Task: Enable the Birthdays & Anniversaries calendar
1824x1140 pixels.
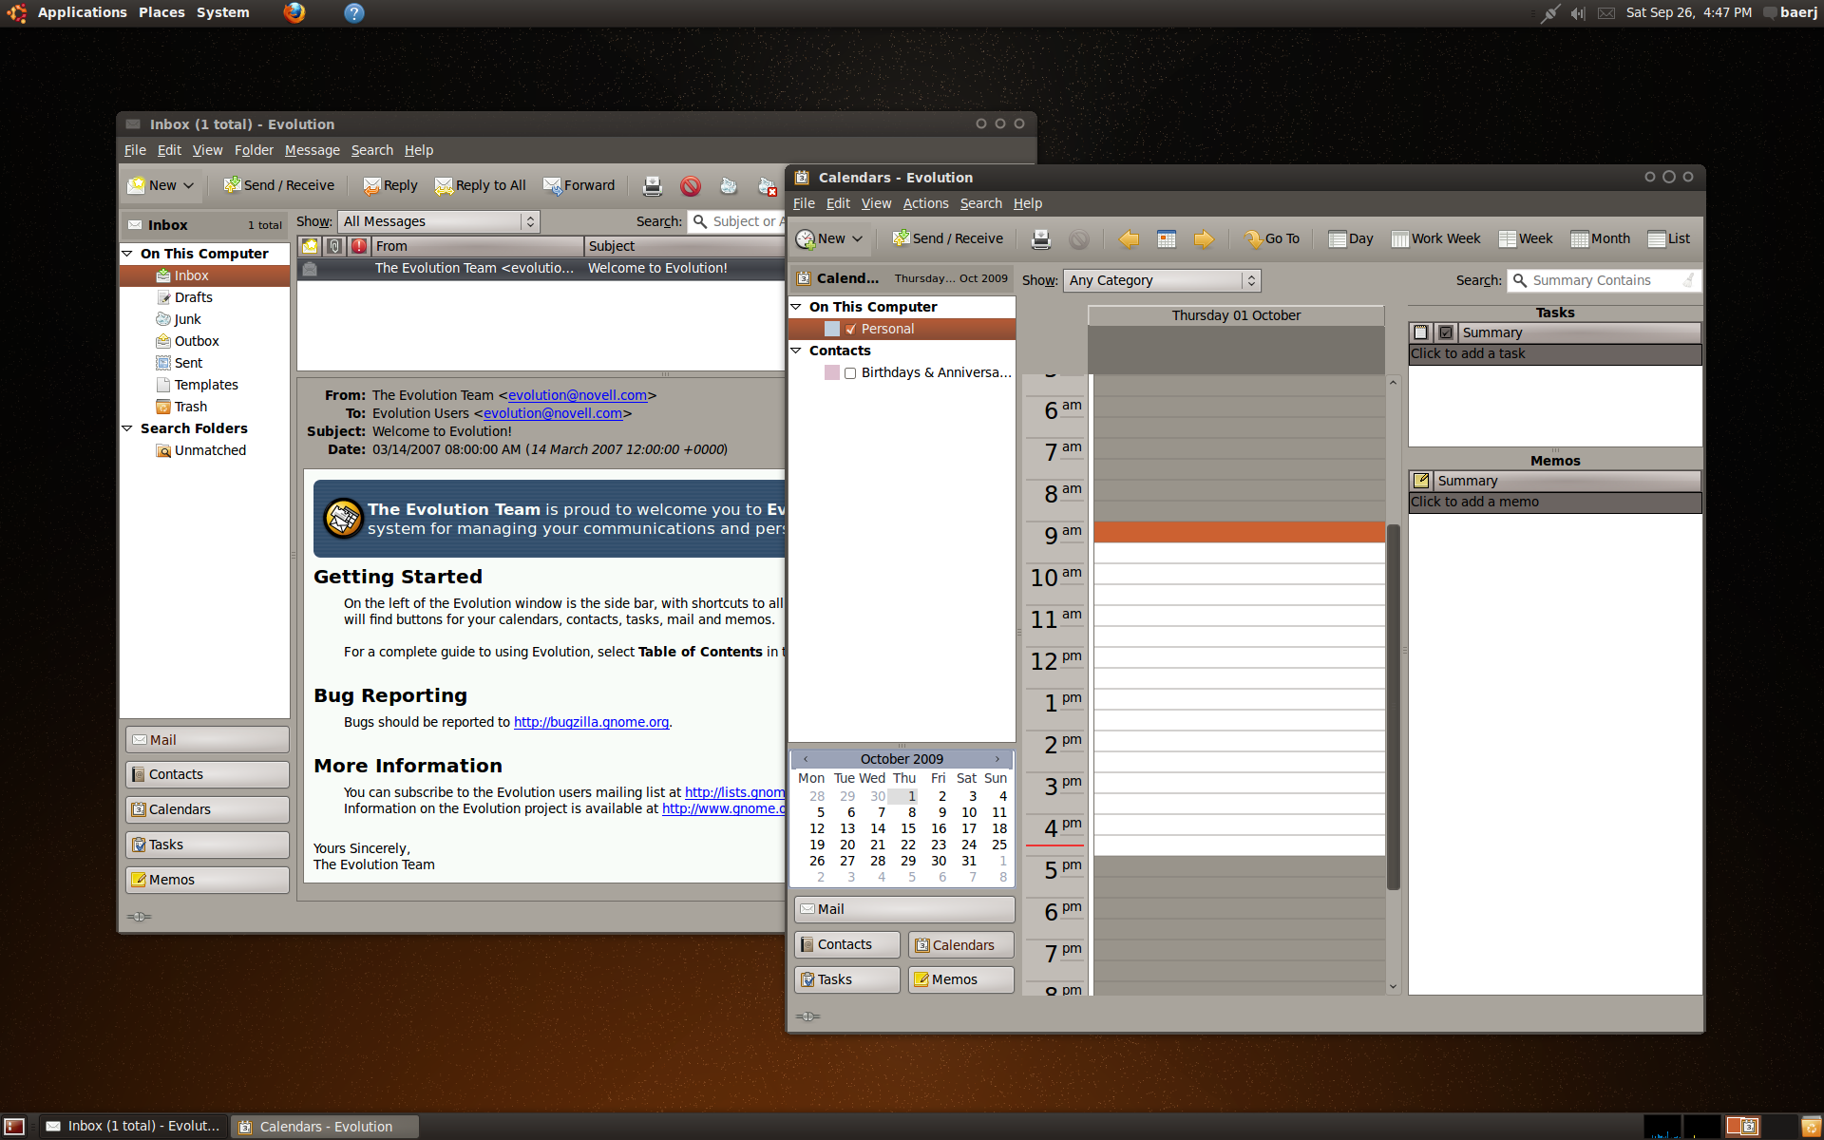Action: tap(850, 373)
